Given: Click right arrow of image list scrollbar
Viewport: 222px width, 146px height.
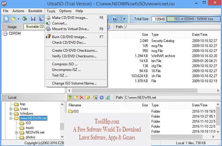Looking at the screenshot, I should tap(218, 90).
